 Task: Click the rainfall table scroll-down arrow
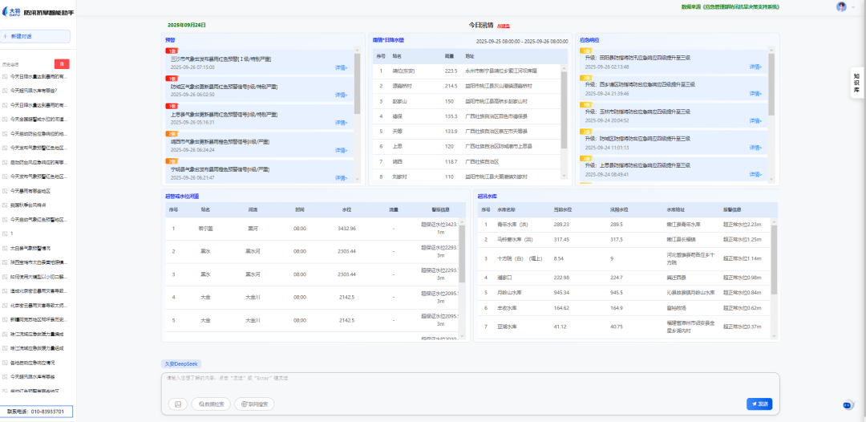click(564, 177)
